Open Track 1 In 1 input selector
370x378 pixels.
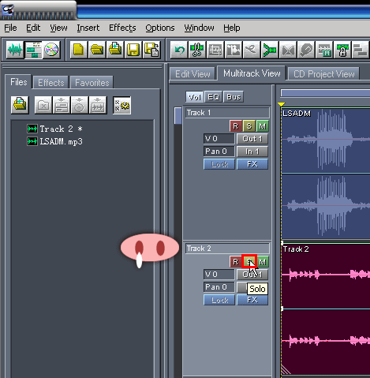tap(252, 152)
